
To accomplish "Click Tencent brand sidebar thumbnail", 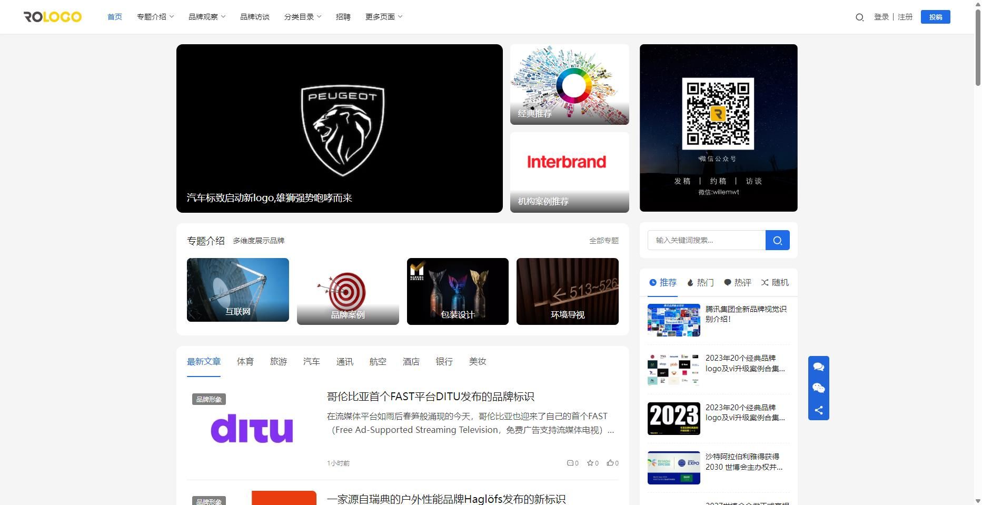I will click(x=674, y=320).
